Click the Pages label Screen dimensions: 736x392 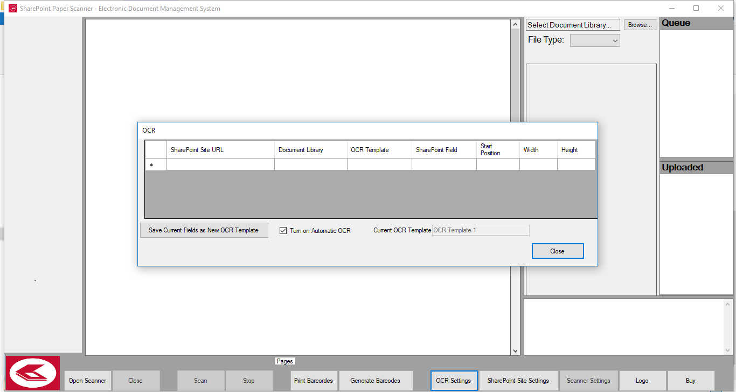[x=285, y=361]
